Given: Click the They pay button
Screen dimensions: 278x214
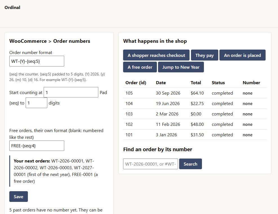Looking at the screenshot, I should pos(204,55).
